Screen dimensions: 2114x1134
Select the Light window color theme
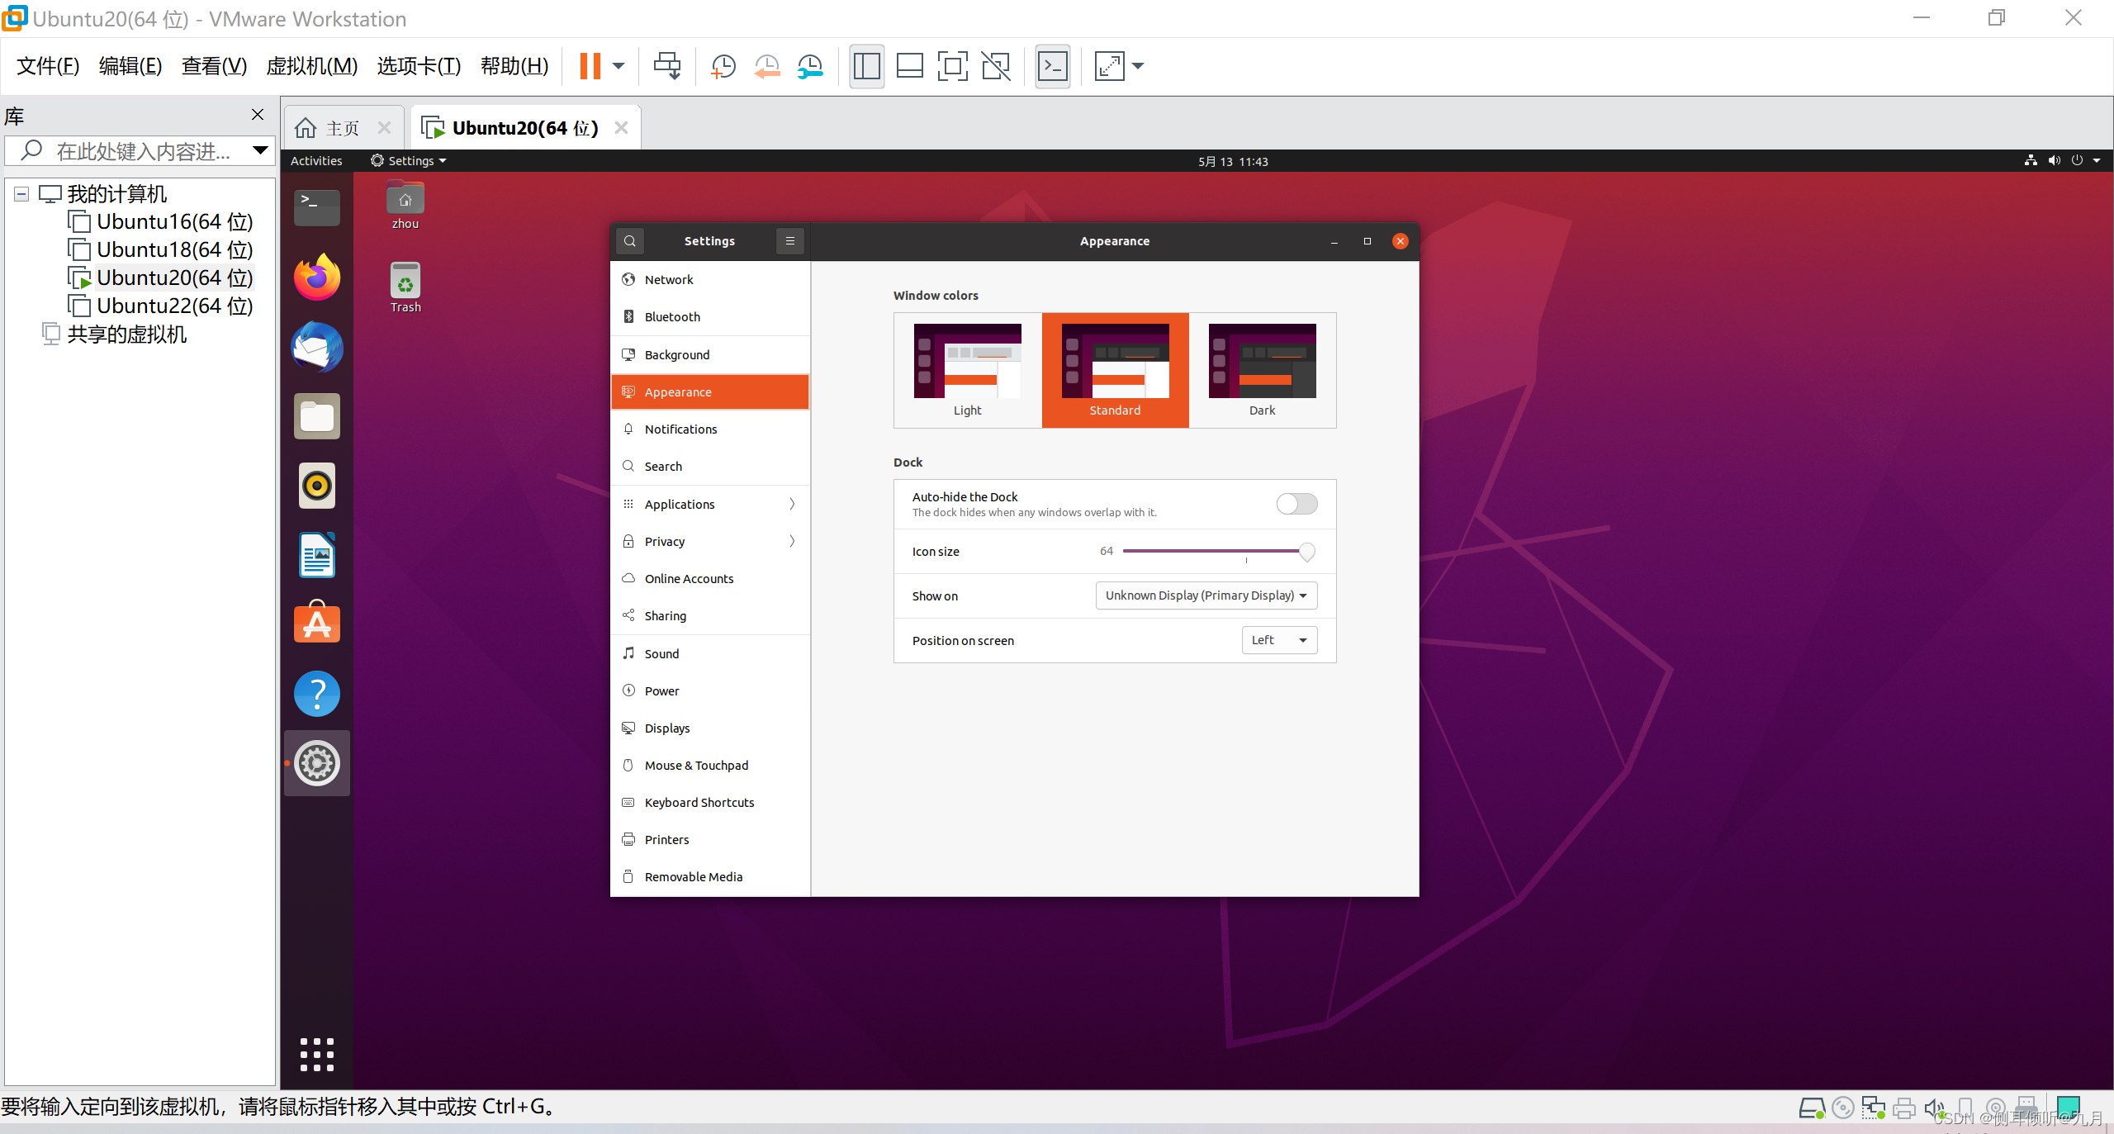967,370
